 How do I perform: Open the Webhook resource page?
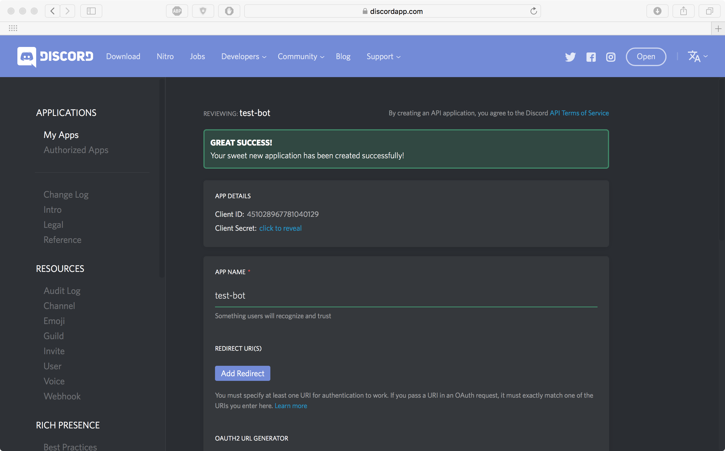point(62,396)
